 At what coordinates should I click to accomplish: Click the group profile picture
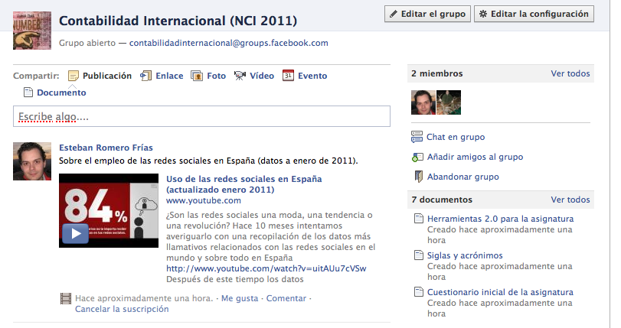click(32, 31)
